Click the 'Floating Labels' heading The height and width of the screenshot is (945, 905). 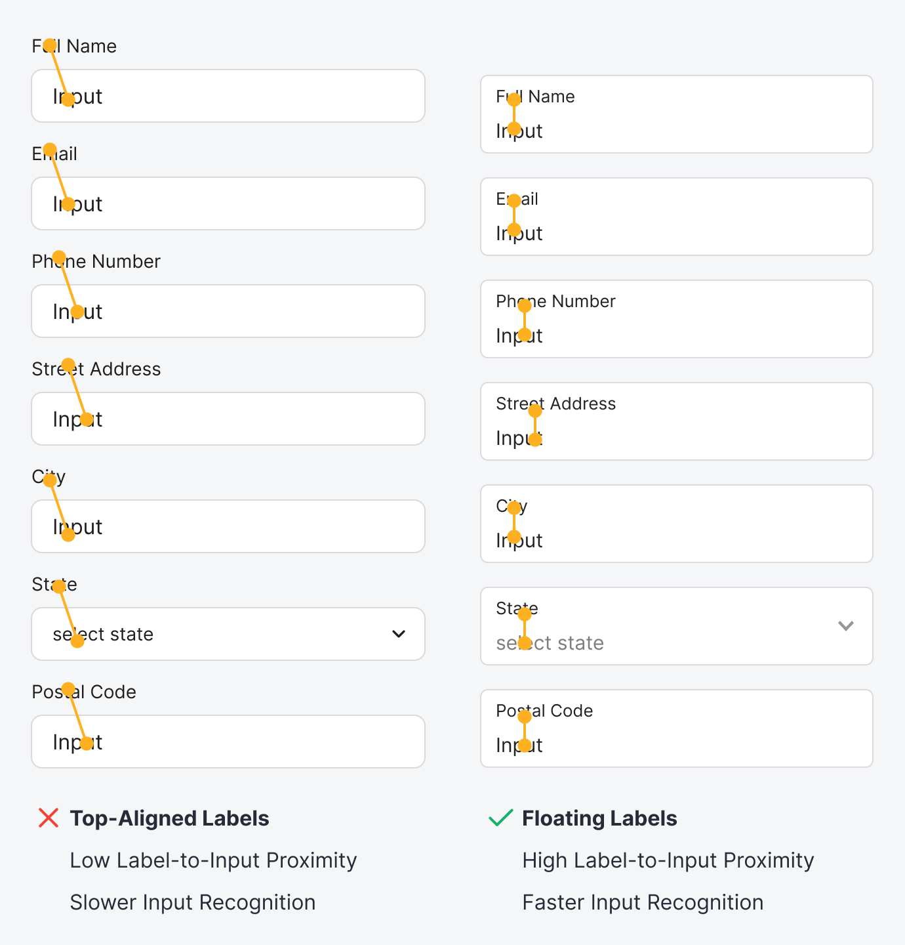click(599, 818)
